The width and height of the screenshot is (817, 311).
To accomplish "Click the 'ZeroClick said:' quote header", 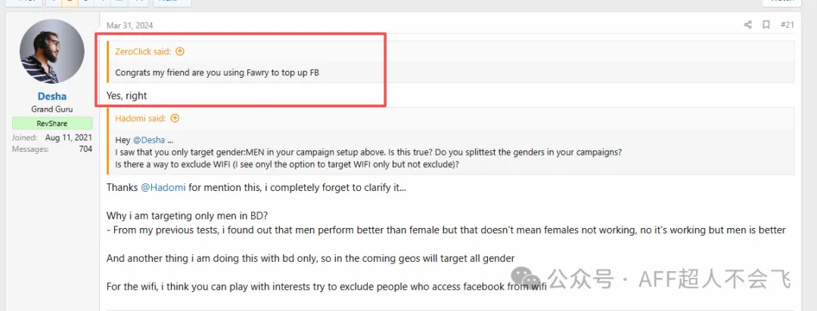I will 143,52.
